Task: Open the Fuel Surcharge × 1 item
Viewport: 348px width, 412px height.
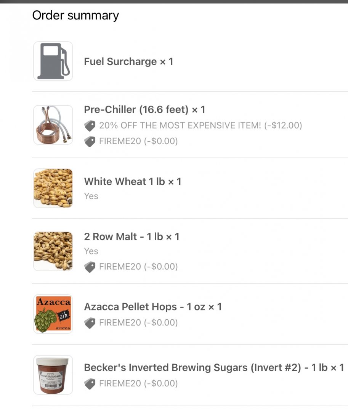Action: pyautogui.click(x=128, y=62)
